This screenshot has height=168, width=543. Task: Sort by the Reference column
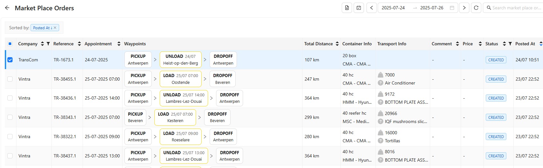(x=79, y=44)
